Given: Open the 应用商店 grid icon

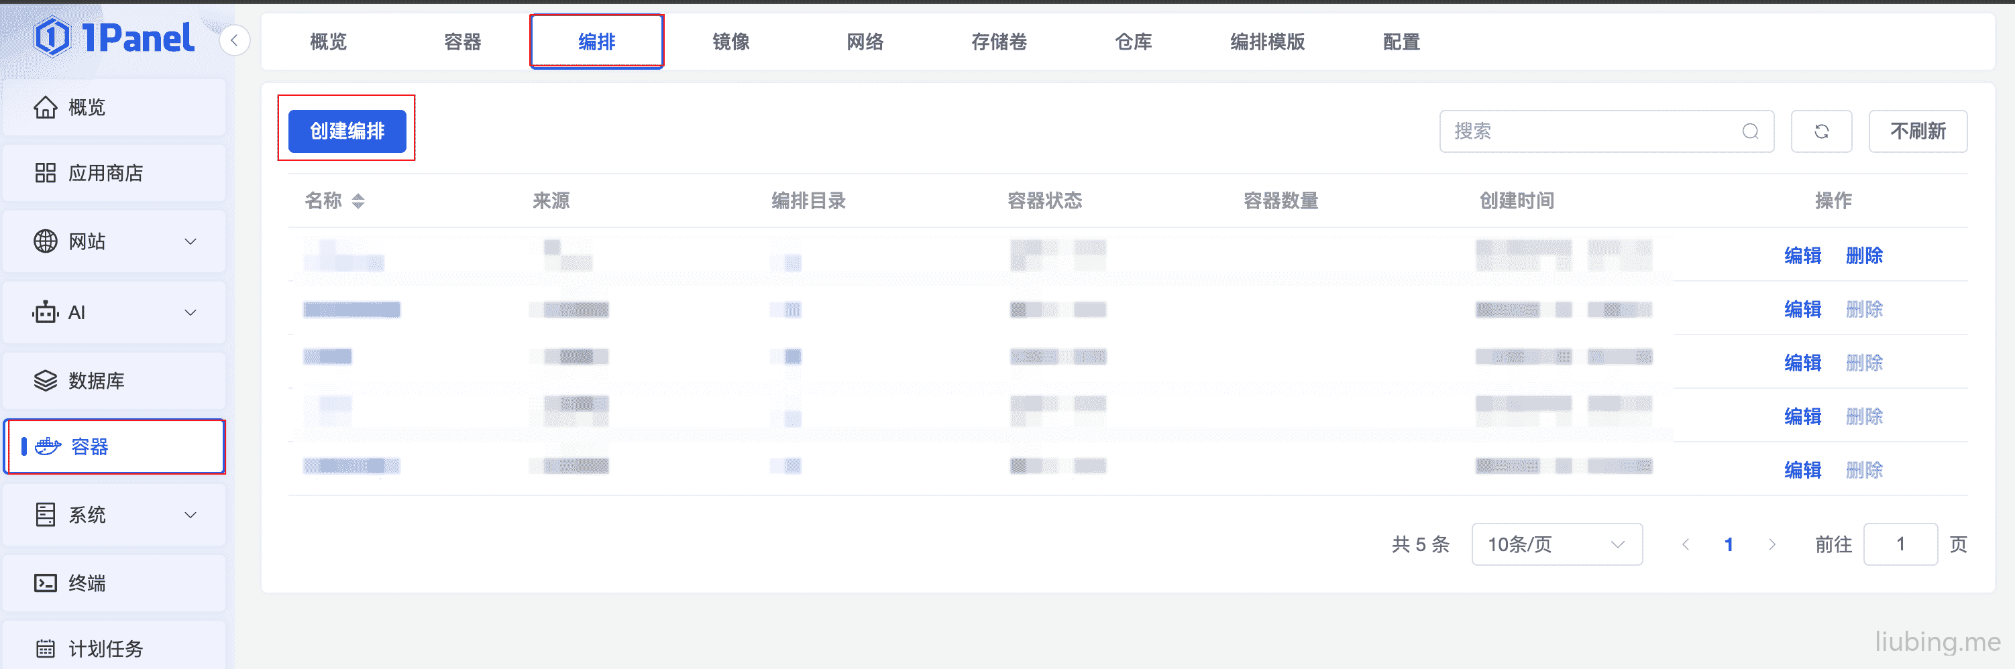Looking at the screenshot, I should pyautogui.click(x=46, y=173).
